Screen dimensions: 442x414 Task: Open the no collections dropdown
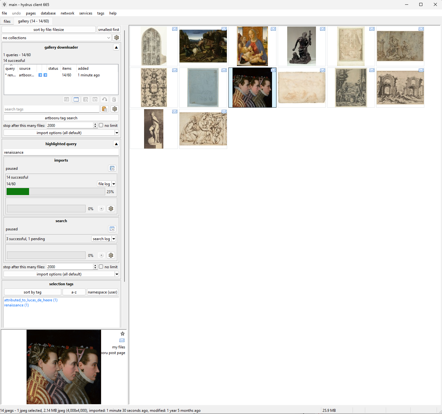tap(57, 38)
